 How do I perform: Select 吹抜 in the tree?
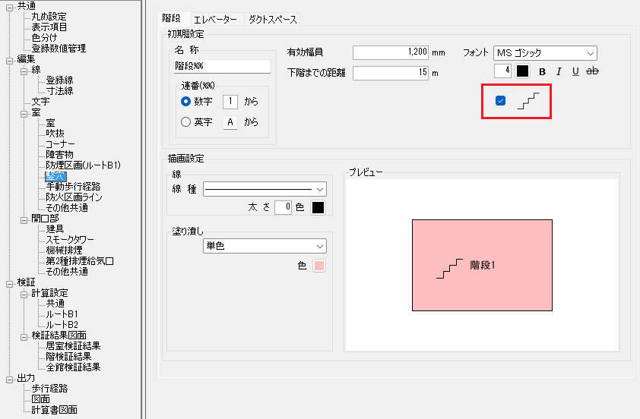pos(55,134)
